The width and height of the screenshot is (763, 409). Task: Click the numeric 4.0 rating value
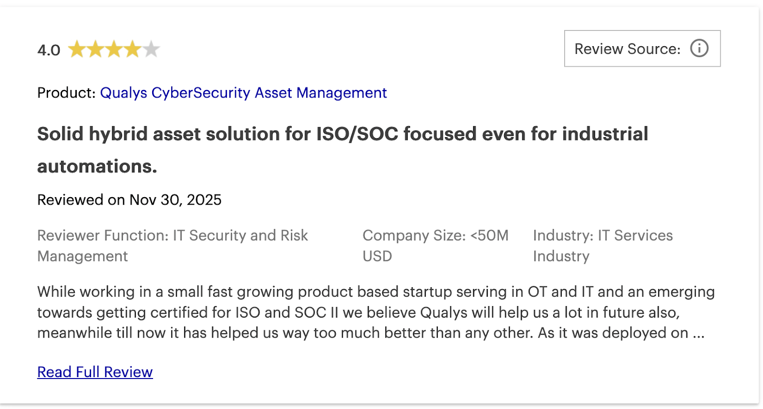coord(48,48)
